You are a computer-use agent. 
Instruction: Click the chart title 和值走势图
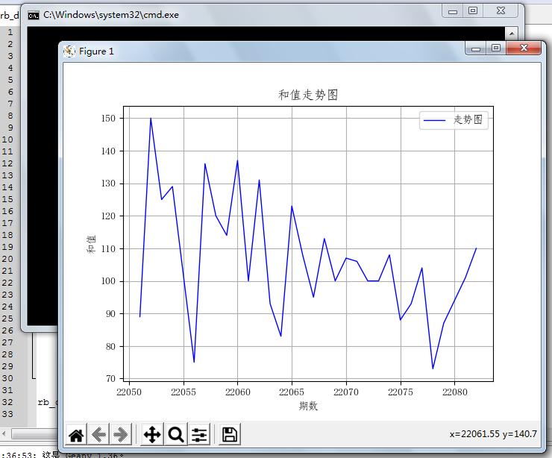308,95
